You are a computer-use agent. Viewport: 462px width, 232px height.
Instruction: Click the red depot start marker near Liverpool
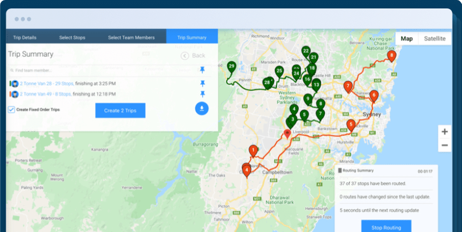(x=287, y=134)
